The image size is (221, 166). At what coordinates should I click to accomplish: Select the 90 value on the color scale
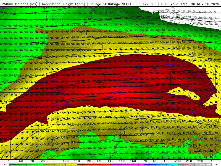[54, 161]
